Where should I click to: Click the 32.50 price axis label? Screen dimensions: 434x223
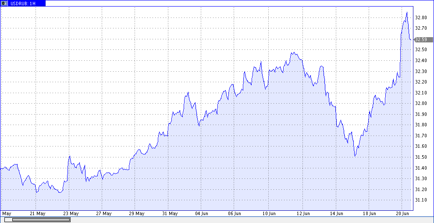pos(421,50)
